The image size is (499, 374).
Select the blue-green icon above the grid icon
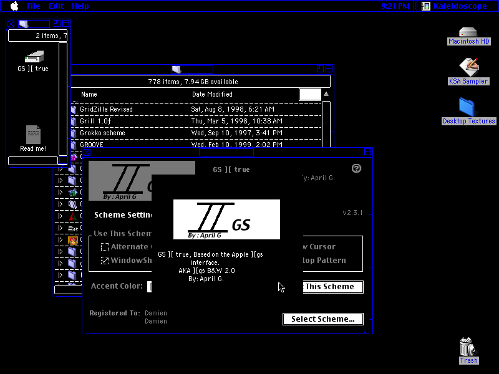point(73,193)
